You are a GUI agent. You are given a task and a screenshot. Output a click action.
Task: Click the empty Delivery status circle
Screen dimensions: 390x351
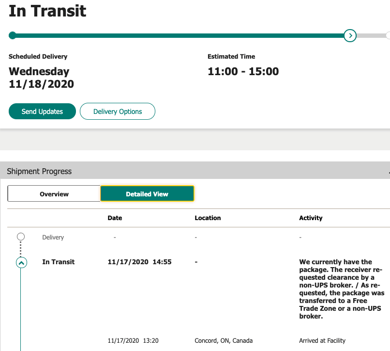click(21, 237)
